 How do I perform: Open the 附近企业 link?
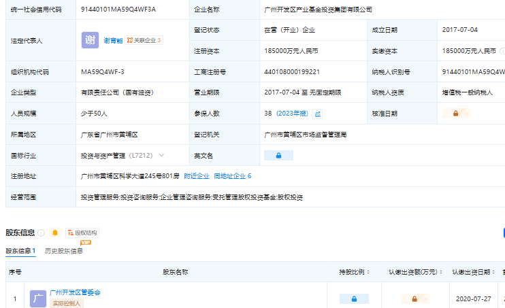[197, 176]
